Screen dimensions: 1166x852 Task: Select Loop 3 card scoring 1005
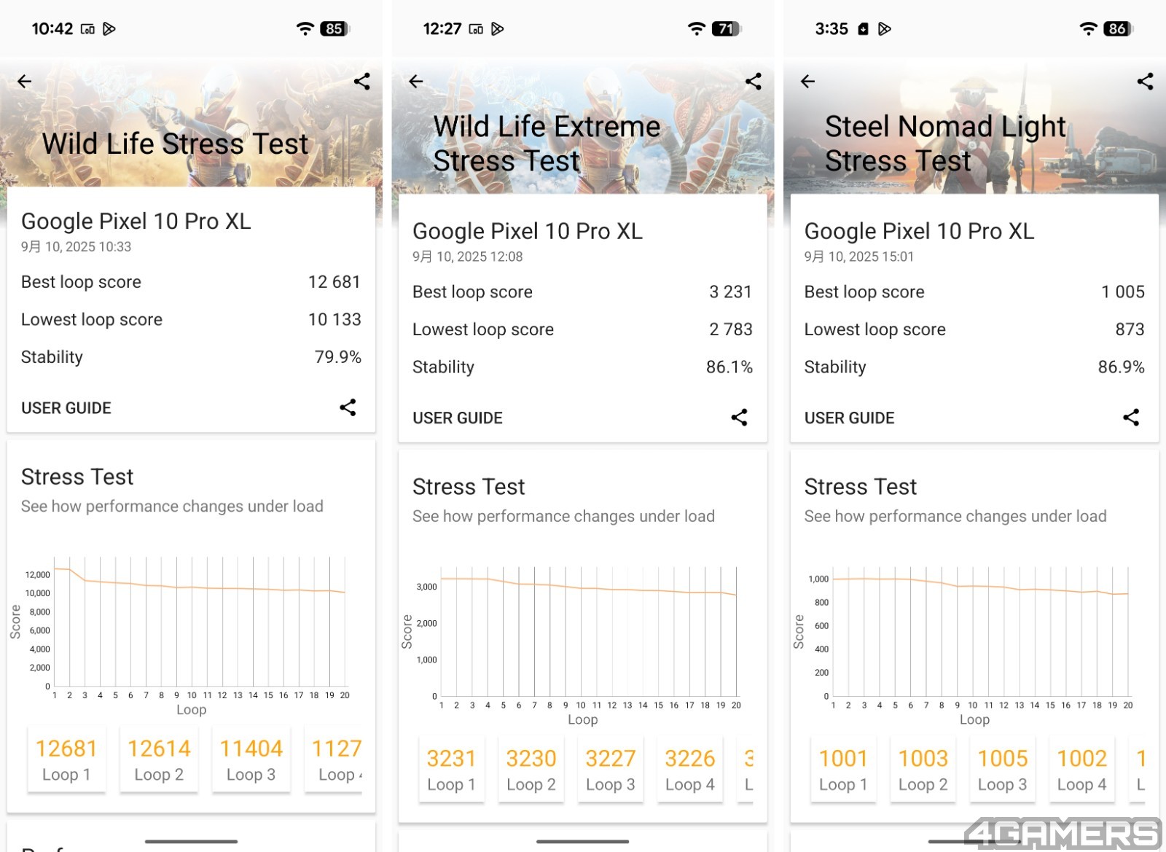point(1002,770)
